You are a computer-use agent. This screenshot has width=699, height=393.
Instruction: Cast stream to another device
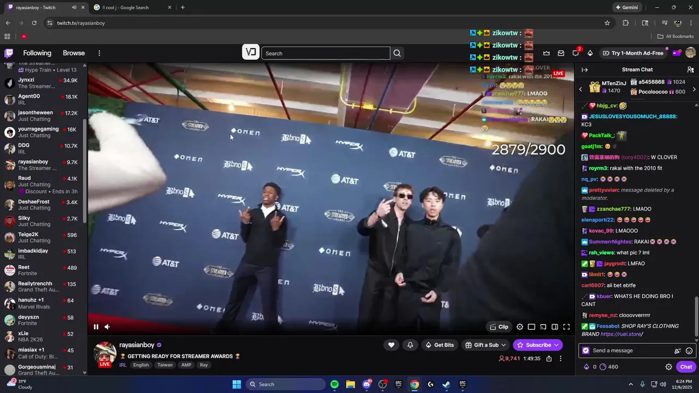click(x=543, y=327)
